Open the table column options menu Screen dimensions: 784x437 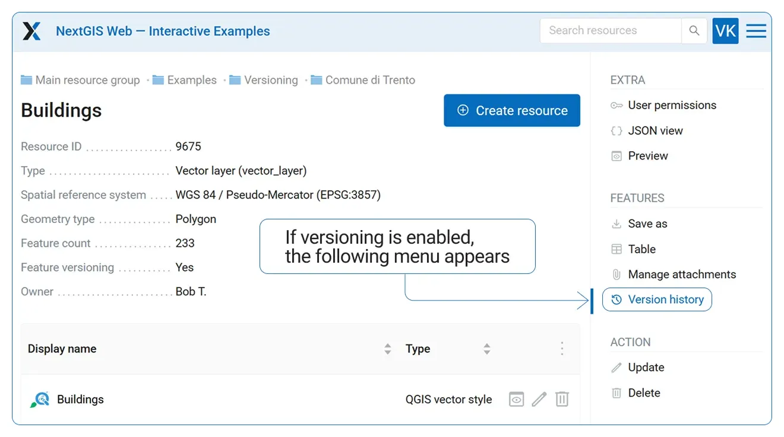[x=562, y=349]
